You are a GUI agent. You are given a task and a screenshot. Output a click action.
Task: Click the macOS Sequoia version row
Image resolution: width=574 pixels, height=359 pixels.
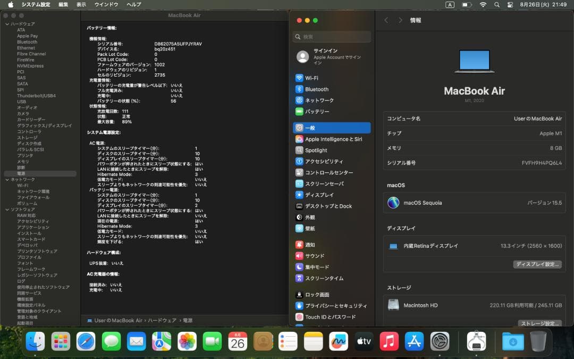pos(475,203)
